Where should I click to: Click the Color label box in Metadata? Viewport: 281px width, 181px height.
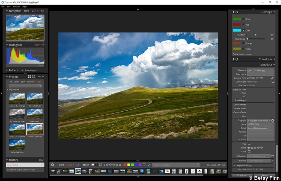coord(249,152)
